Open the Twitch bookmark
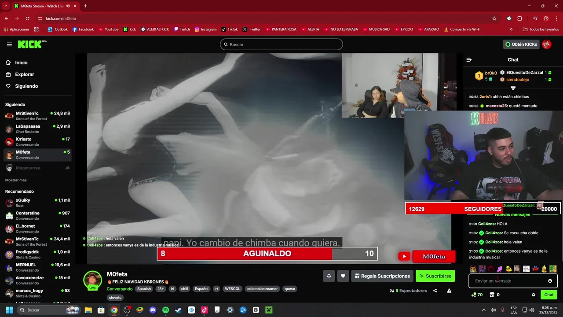The width and height of the screenshot is (563, 317). [x=182, y=29]
